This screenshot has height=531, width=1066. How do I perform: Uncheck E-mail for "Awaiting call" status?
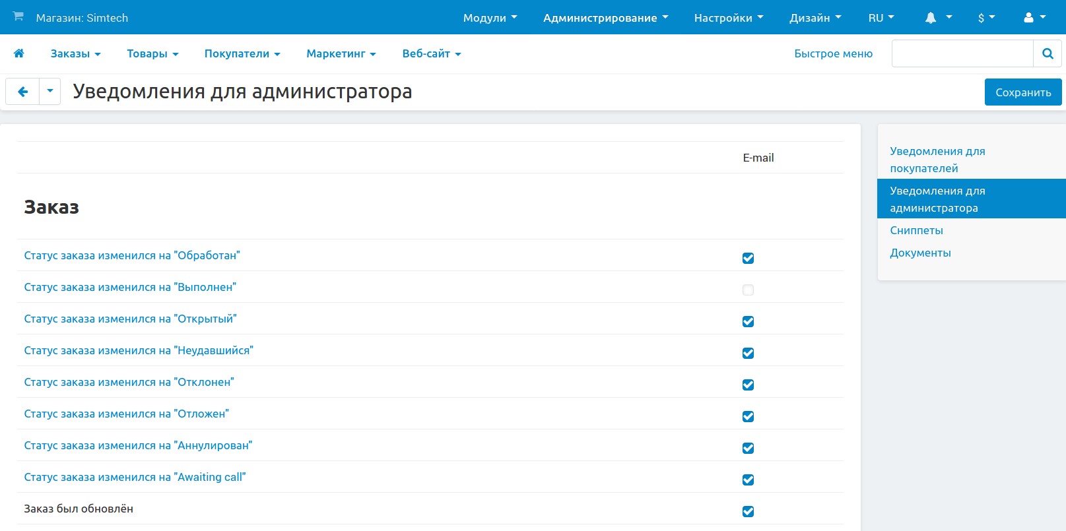(x=748, y=480)
